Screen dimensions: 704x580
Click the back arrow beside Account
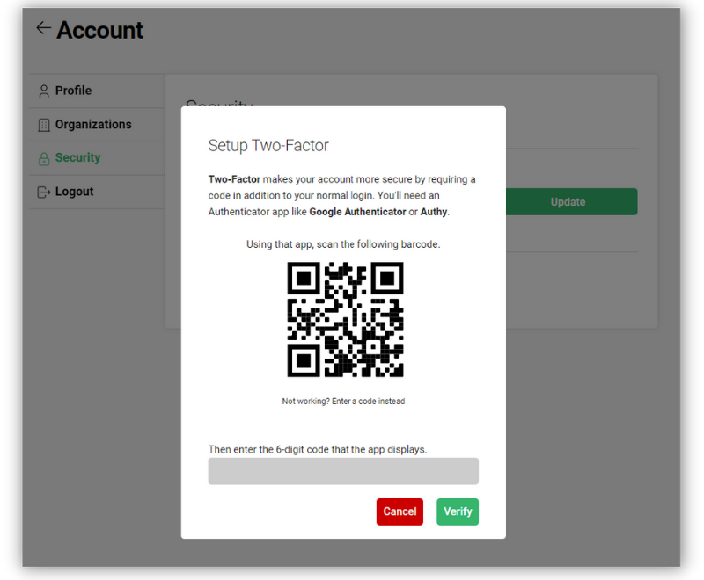point(43,28)
